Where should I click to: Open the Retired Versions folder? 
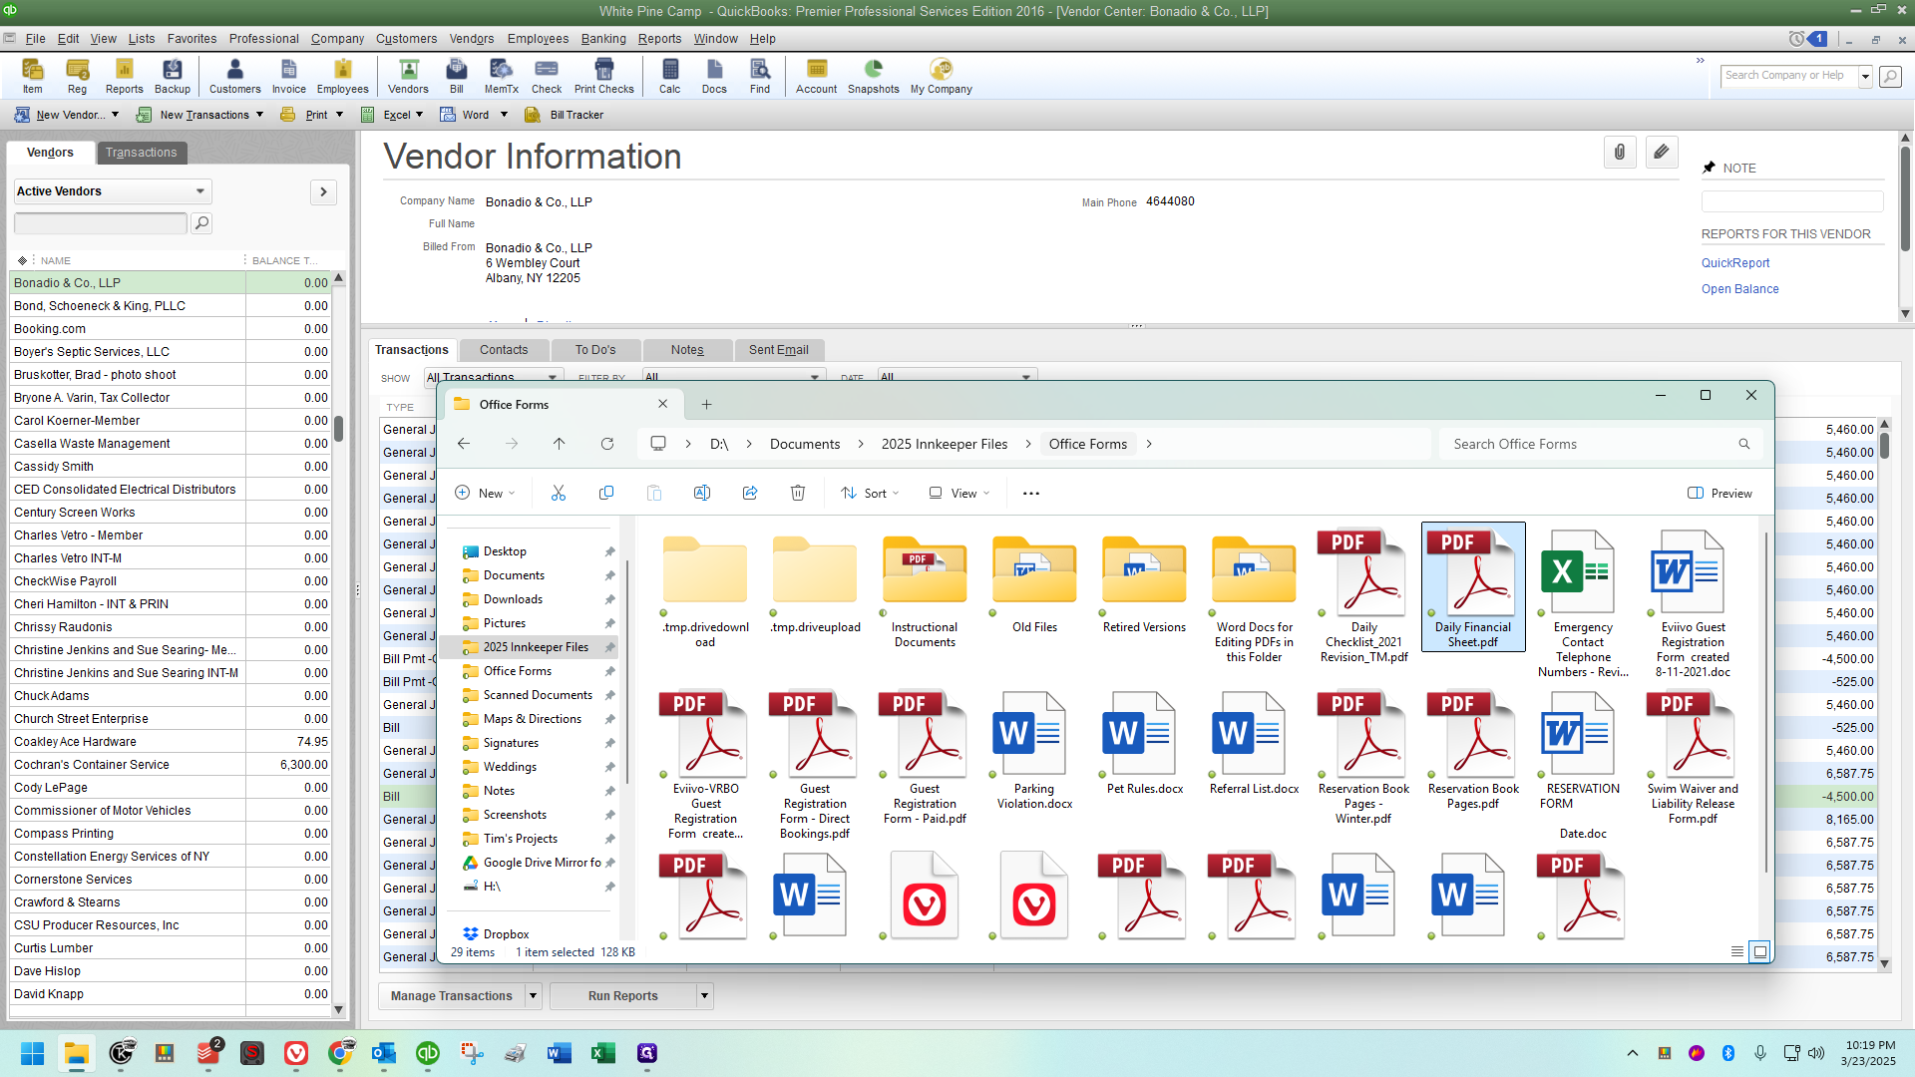pyautogui.click(x=1144, y=584)
